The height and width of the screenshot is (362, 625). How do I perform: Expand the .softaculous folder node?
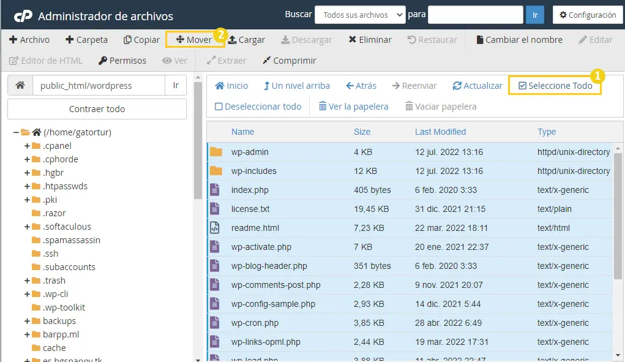point(27,227)
